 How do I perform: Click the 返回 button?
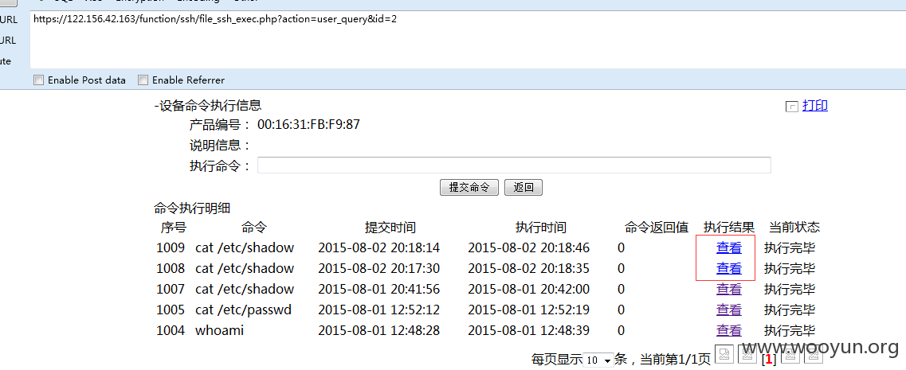click(523, 188)
